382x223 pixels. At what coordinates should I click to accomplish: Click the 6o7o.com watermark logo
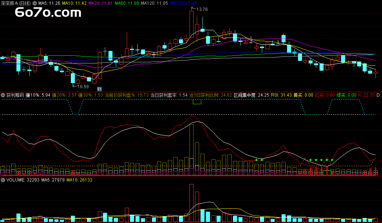coord(47,13)
